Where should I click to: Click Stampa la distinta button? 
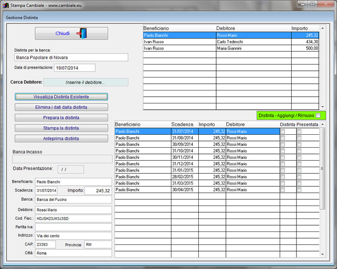click(61, 128)
